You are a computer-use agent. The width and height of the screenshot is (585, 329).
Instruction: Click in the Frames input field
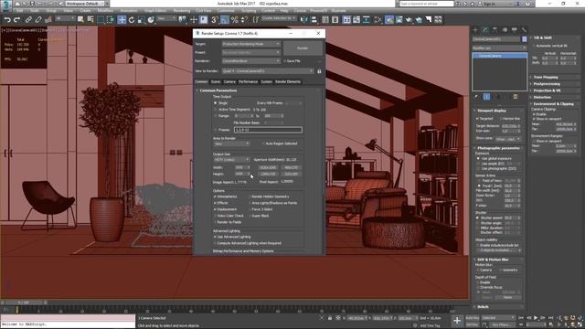(268, 130)
